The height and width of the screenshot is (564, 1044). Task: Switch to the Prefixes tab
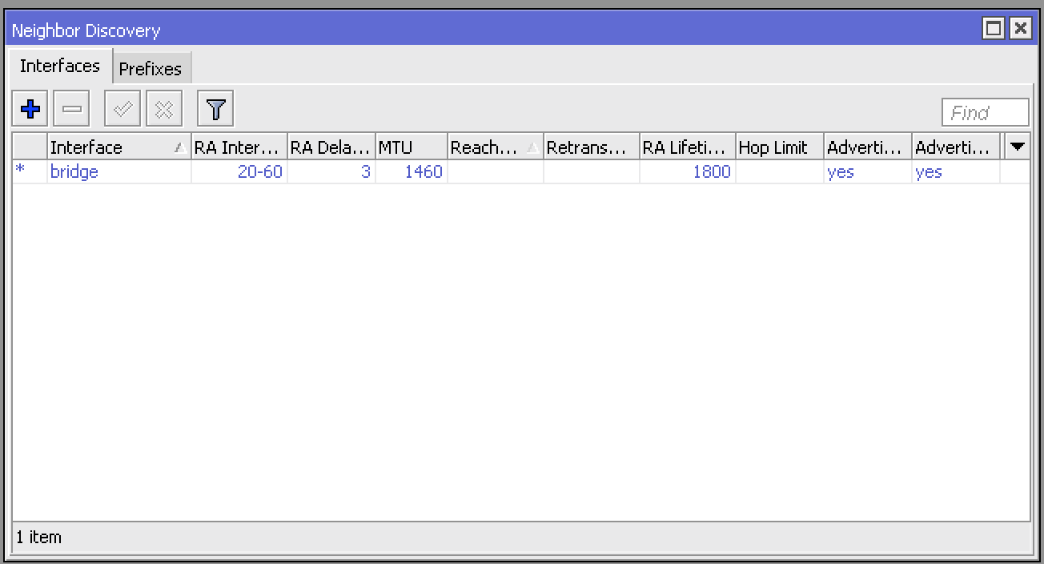[151, 69]
